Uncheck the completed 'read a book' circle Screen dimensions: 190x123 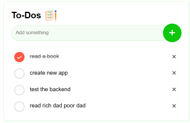click(x=20, y=57)
